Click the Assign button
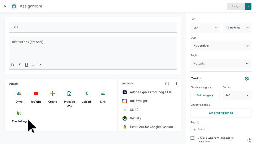The width and height of the screenshot is (256, 144). click(236, 6)
